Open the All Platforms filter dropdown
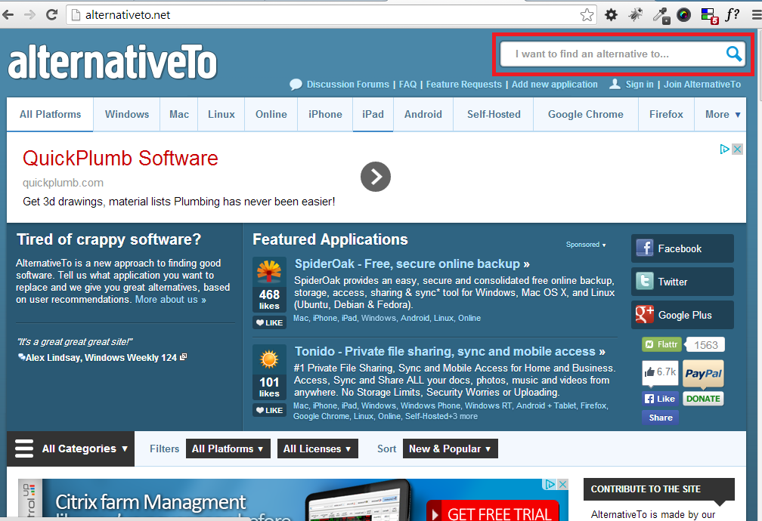762x521 pixels. tap(227, 449)
